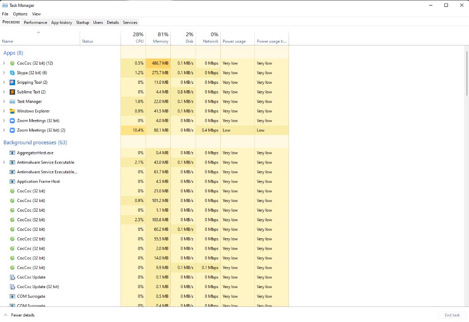Sort by the Disk column header
Screen dimensions: 469x322
point(183,38)
